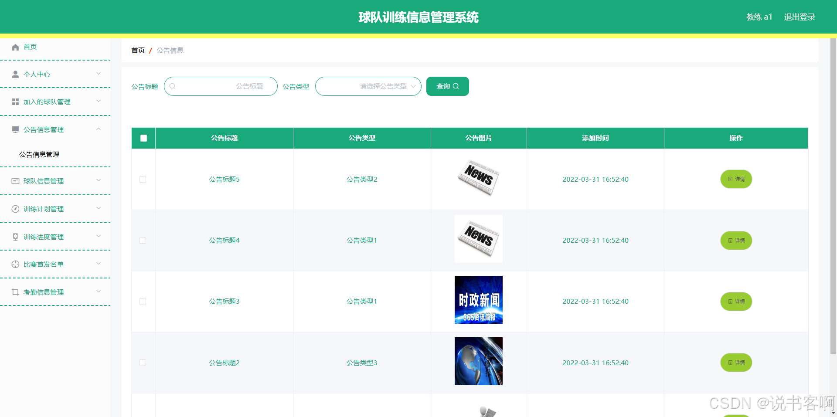Expand the 球队信息管理 chevron
Screen dimensions: 837x417
pos(99,180)
